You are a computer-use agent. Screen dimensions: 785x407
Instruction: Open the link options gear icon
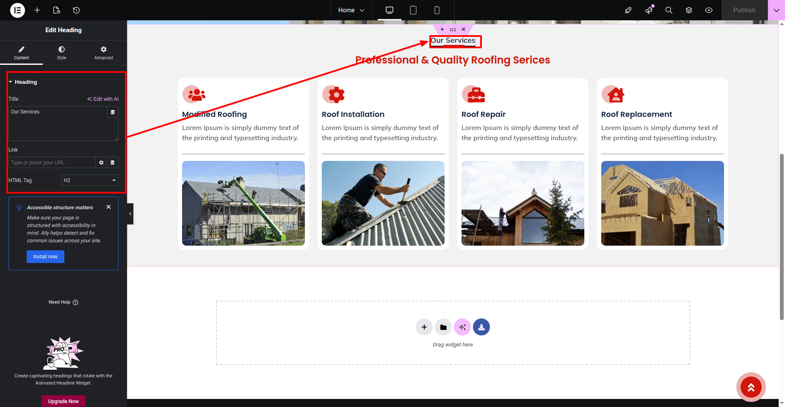pos(101,163)
